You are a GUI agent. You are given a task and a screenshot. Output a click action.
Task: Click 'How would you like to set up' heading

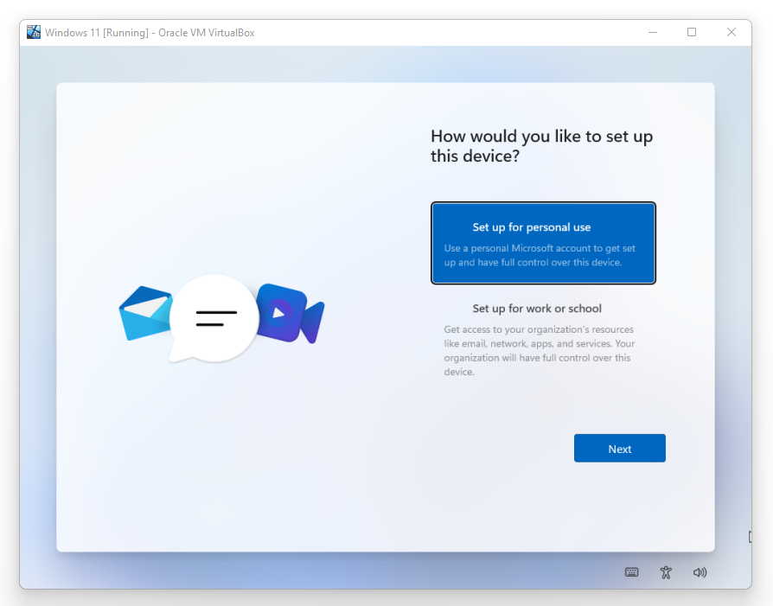click(541, 146)
